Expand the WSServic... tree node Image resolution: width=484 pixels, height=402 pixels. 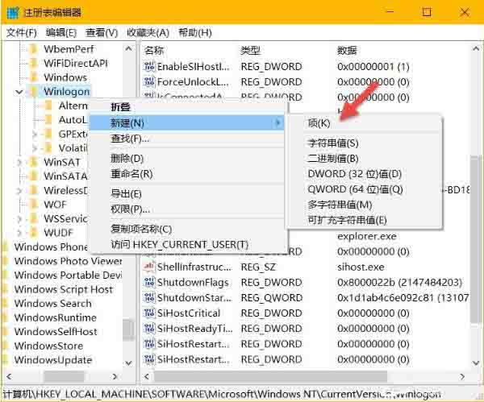pyautogui.click(x=19, y=219)
